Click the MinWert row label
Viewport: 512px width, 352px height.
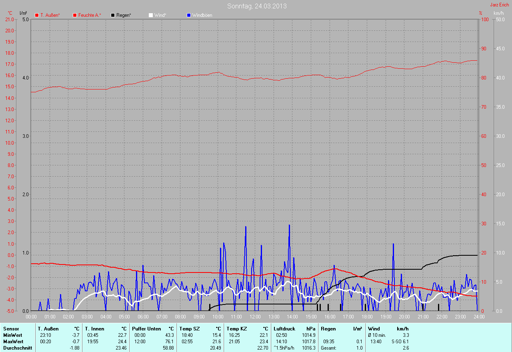point(13,335)
